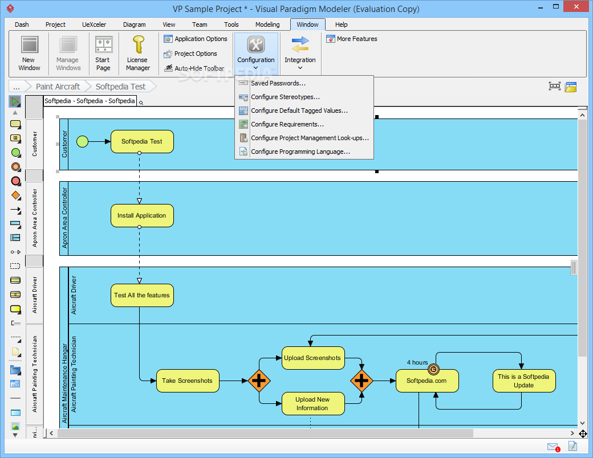Click the message envelope notification icon
Viewport: 593px width, 458px height.
click(x=553, y=447)
